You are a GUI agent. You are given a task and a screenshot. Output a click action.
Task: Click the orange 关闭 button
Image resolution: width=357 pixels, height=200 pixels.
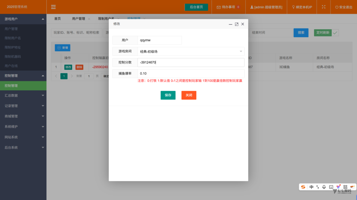tap(189, 95)
